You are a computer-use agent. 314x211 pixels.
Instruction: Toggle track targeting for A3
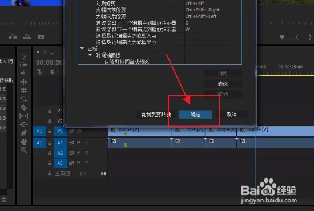[x=61, y=163]
